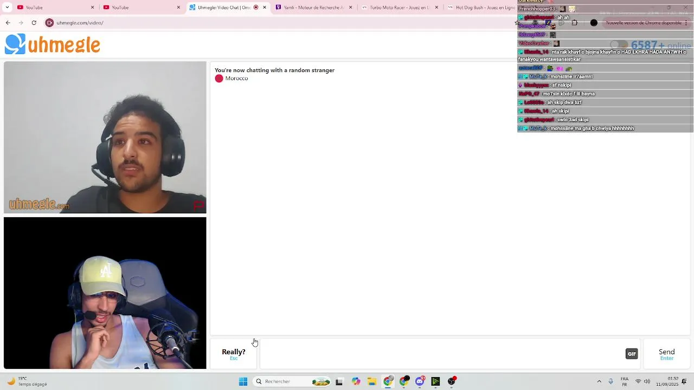Click the Send button
This screenshot has height=390, width=694.
click(666, 354)
